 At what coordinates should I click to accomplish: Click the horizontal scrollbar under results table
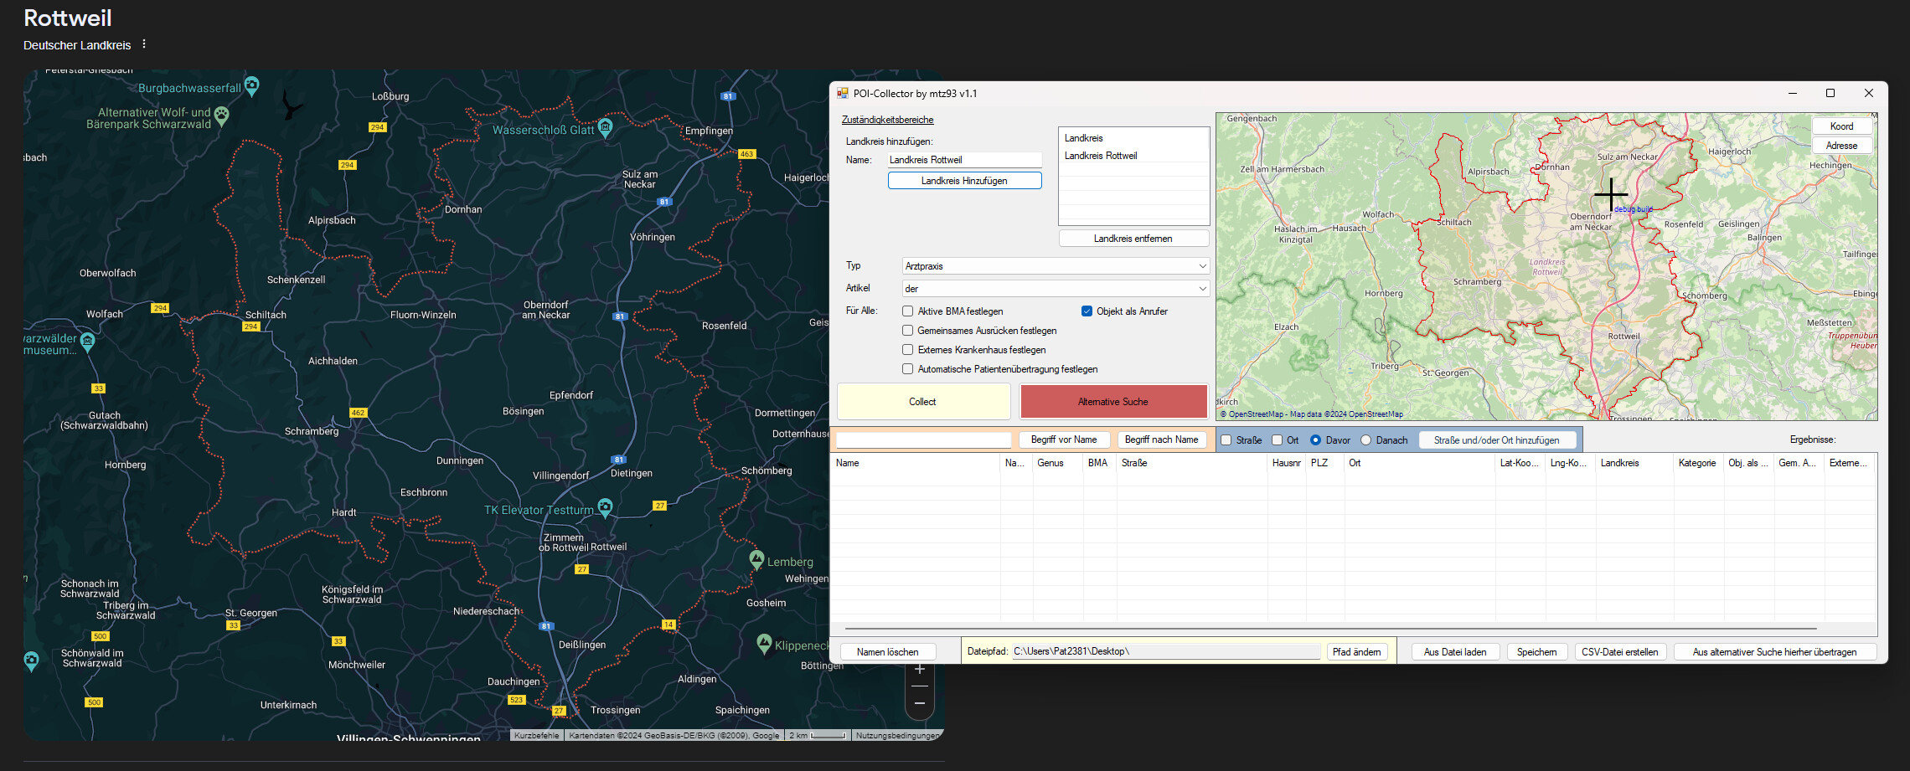[x=1331, y=628]
